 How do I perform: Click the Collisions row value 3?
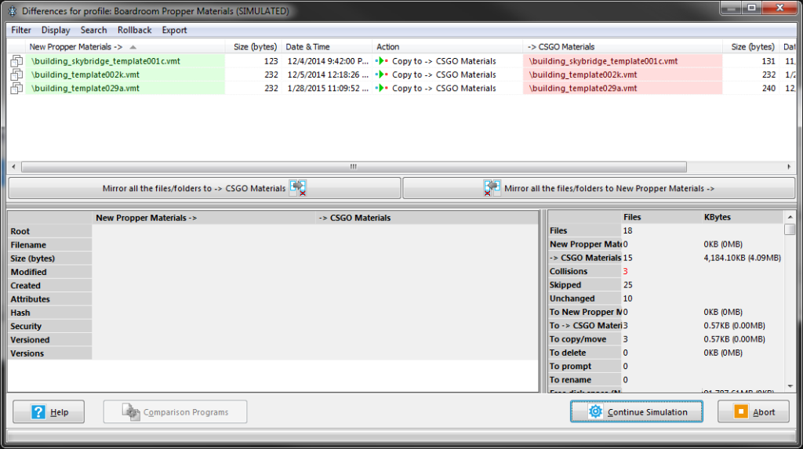(x=625, y=271)
